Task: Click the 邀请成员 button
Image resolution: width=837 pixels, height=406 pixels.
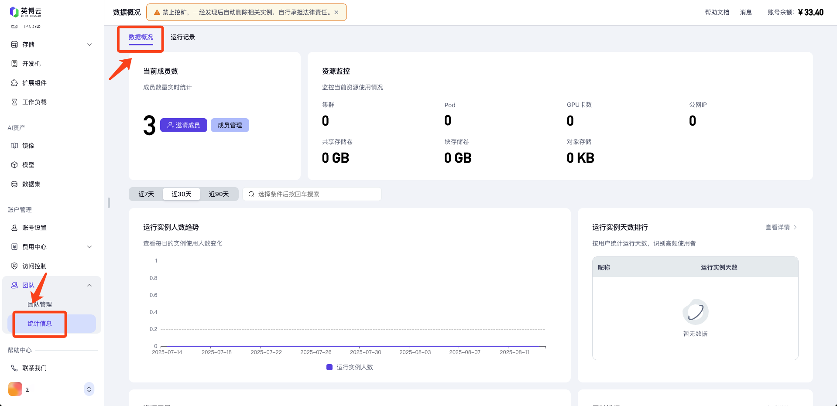Action: pos(184,125)
